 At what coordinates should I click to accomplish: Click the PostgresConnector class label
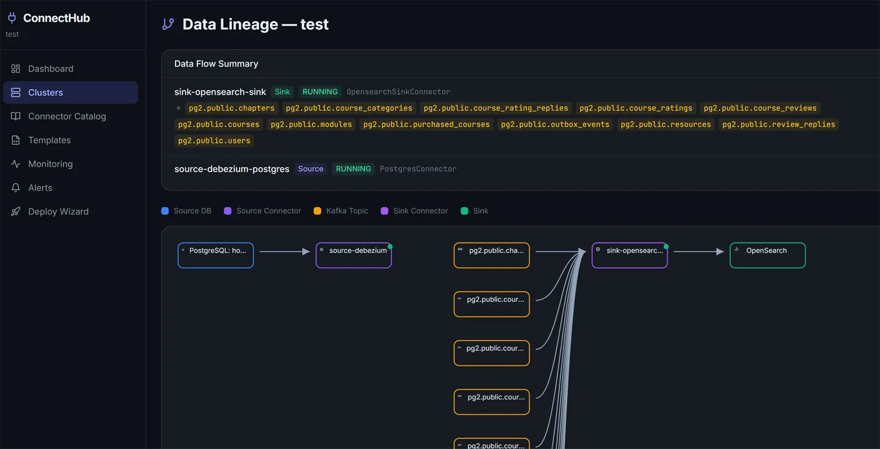[418, 169]
